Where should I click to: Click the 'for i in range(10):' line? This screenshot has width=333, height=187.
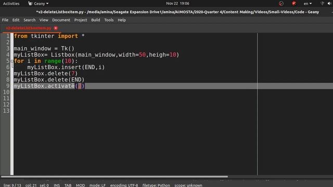pos(46,61)
